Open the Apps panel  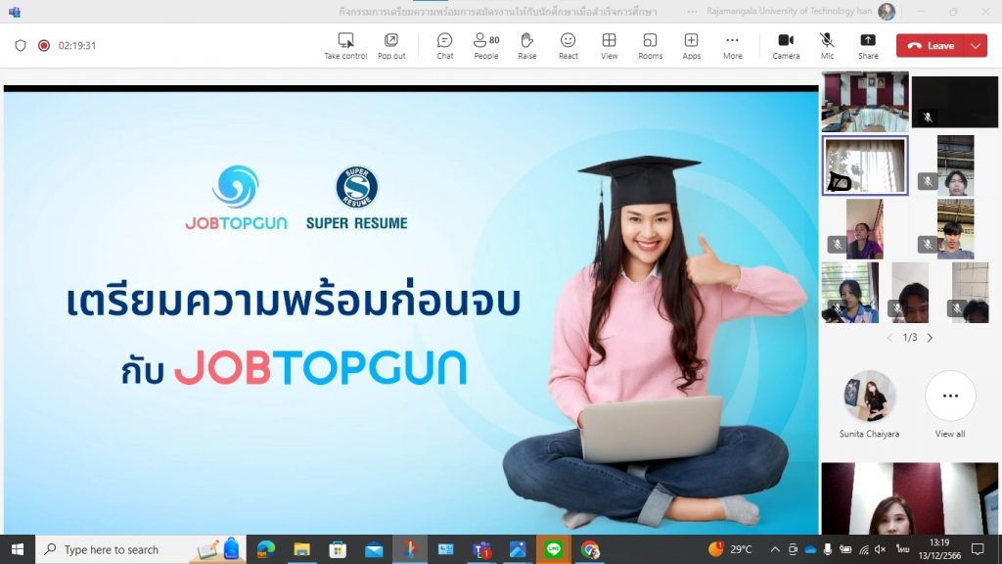pos(691,45)
